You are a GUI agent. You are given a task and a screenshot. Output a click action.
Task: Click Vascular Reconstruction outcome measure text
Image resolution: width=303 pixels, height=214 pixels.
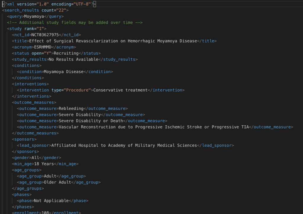(x=154, y=127)
